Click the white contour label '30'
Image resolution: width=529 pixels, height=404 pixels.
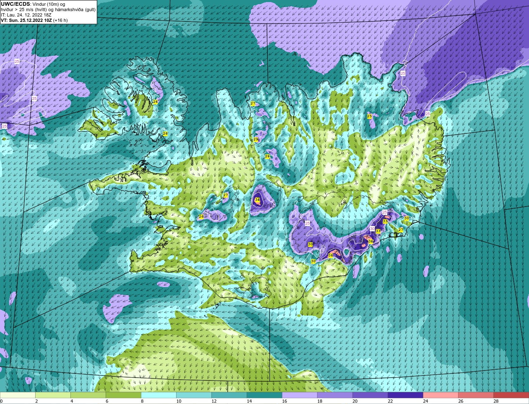pos(372,228)
